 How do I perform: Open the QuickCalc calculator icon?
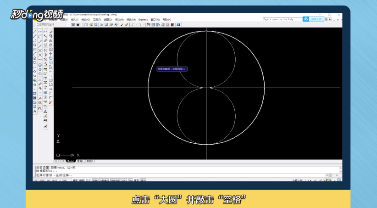pos(172,24)
